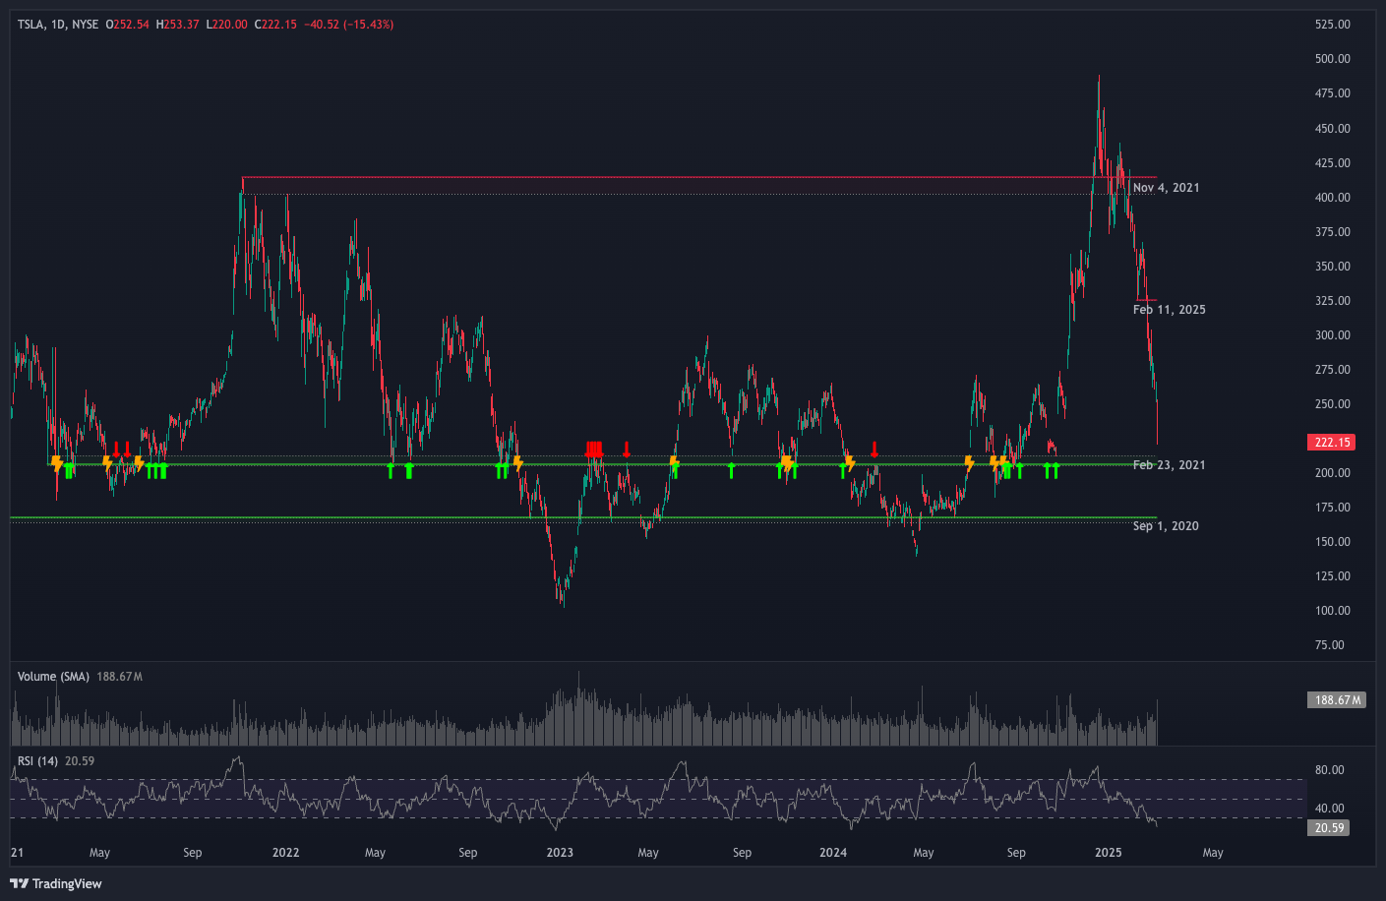The image size is (1386, 901).
Task: Click the 325.00 price axis label
Action: (x=1332, y=301)
